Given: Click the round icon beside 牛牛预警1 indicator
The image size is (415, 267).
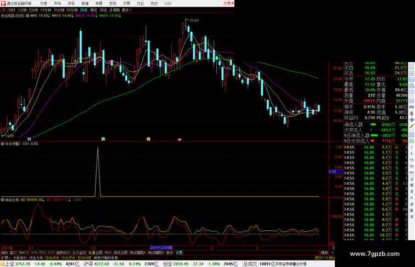Looking at the screenshot, I should pos(2,144).
